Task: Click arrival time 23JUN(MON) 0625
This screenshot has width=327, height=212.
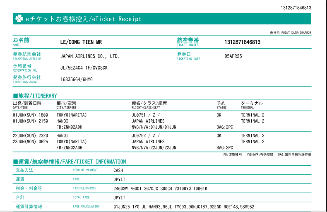Action: 31,142
